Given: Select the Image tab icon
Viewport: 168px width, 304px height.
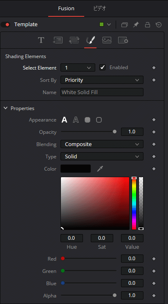Looking at the screenshot, I should pyautogui.click(x=107, y=41).
